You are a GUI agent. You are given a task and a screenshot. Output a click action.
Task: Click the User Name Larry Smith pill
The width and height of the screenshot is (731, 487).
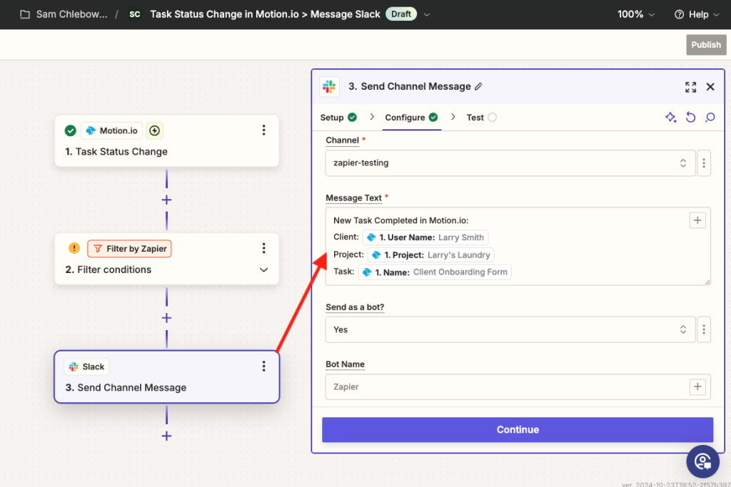pos(425,237)
